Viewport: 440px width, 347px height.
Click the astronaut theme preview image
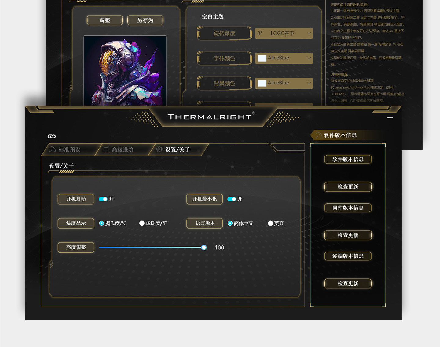click(x=125, y=71)
